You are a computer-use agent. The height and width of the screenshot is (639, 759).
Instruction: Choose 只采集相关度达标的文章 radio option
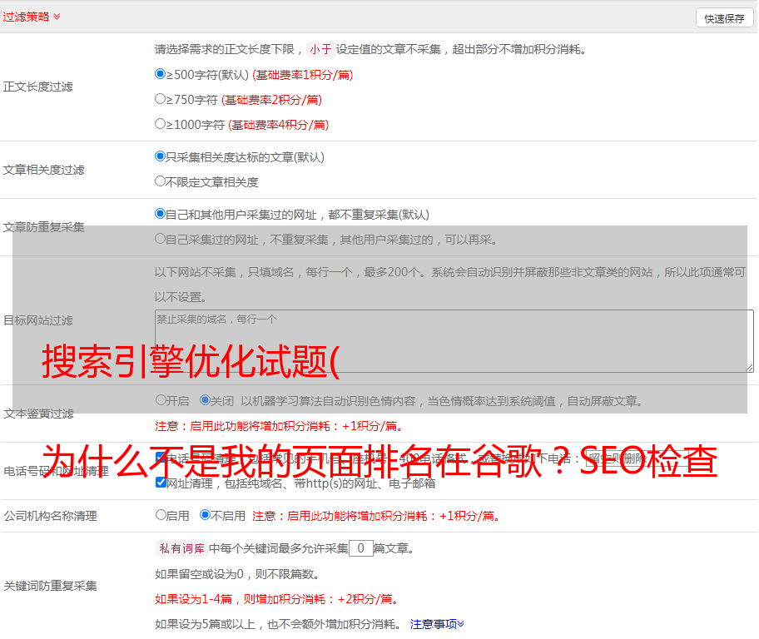pyautogui.click(x=161, y=156)
